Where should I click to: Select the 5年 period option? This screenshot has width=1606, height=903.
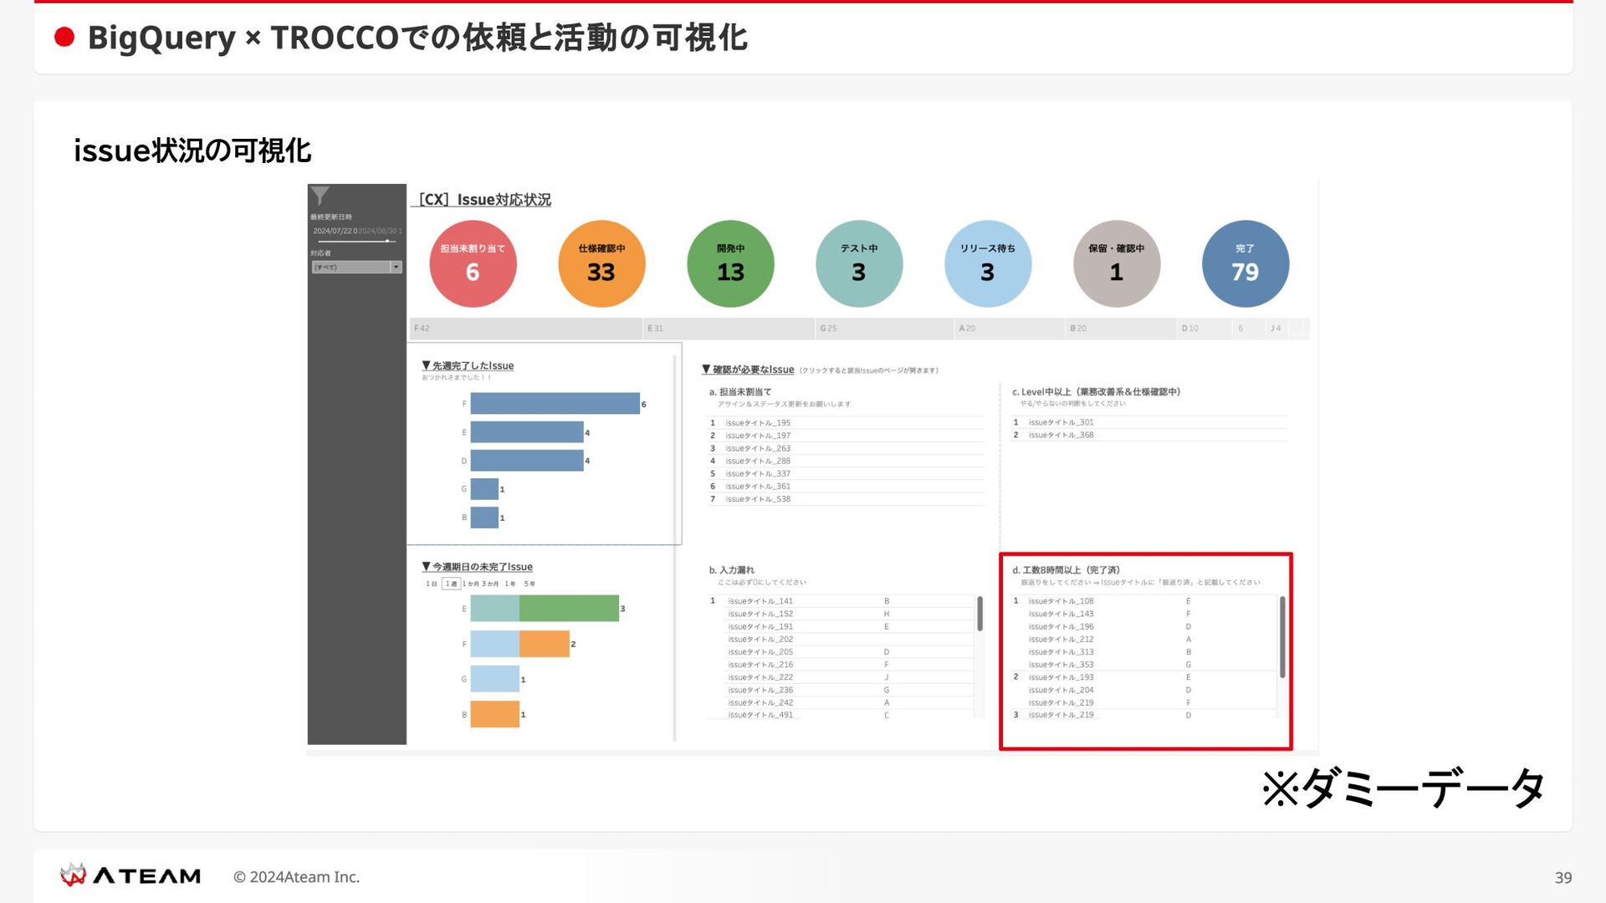[x=529, y=584]
